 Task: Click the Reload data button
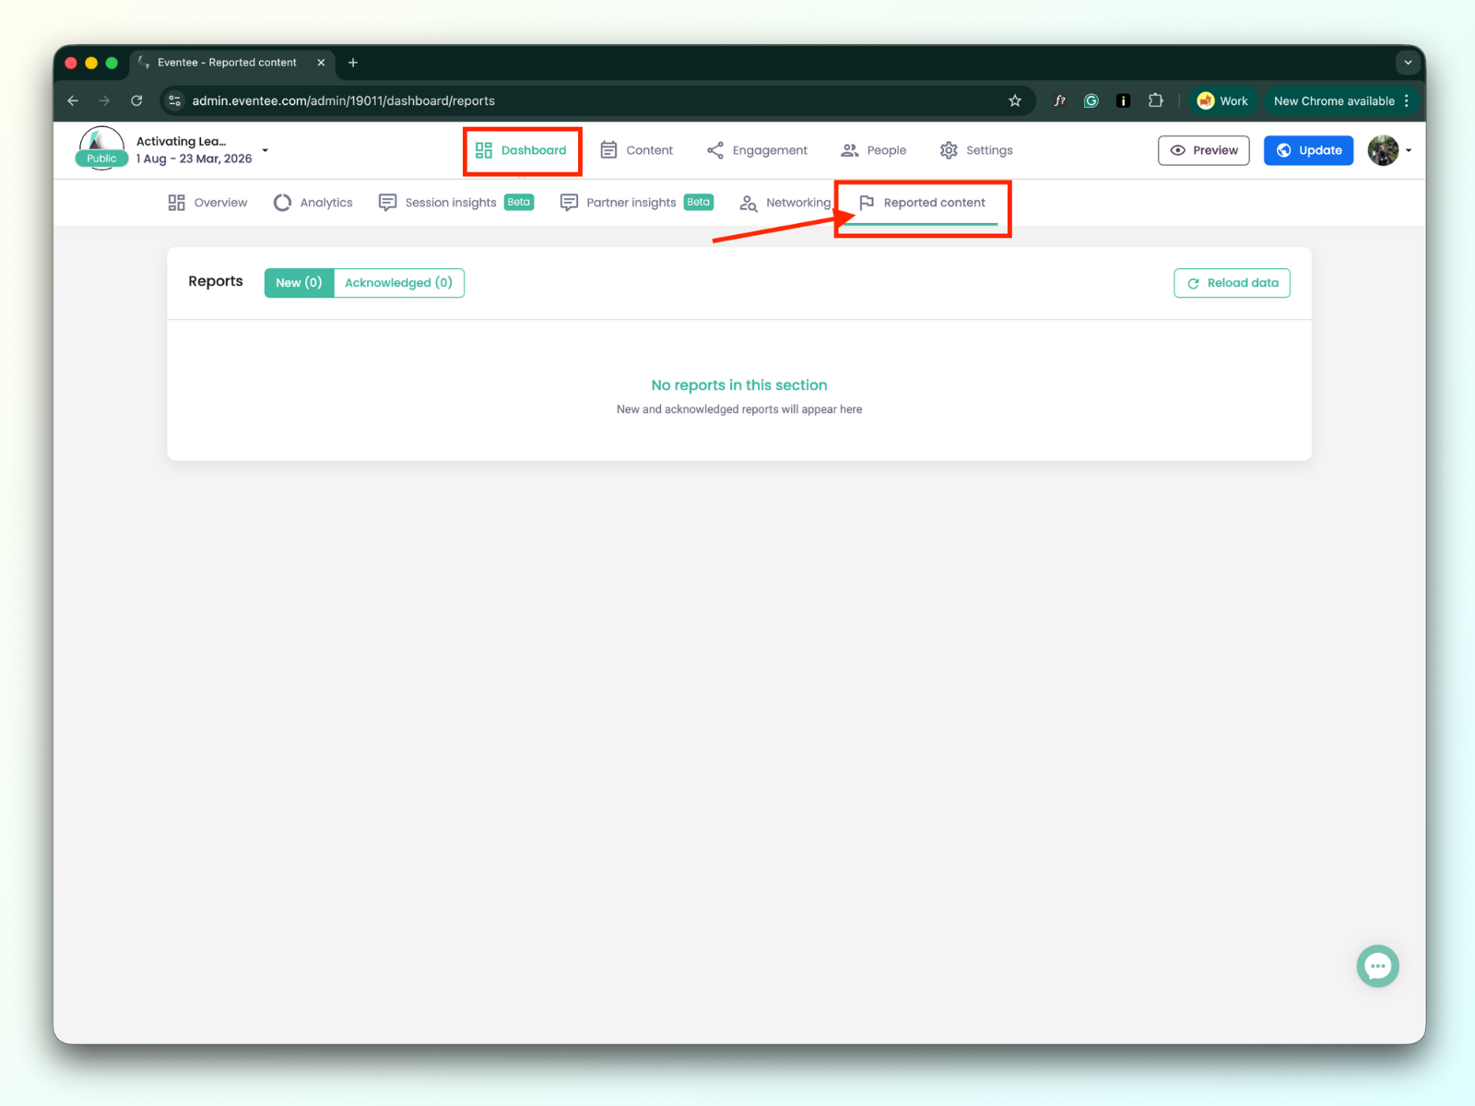pos(1232,283)
